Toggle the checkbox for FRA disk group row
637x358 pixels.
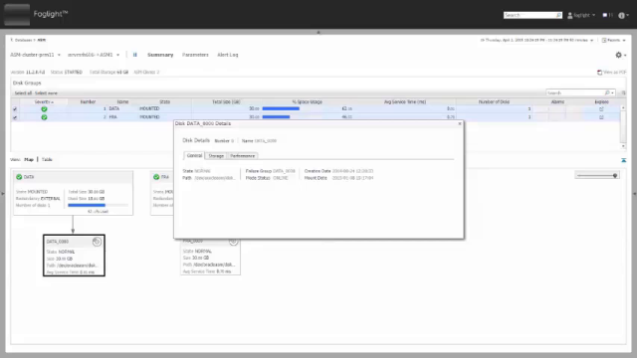click(x=15, y=117)
